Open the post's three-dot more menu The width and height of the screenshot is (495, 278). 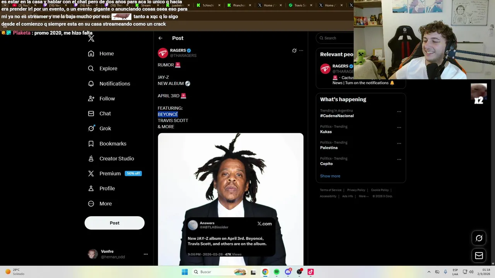click(x=301, y=51)
